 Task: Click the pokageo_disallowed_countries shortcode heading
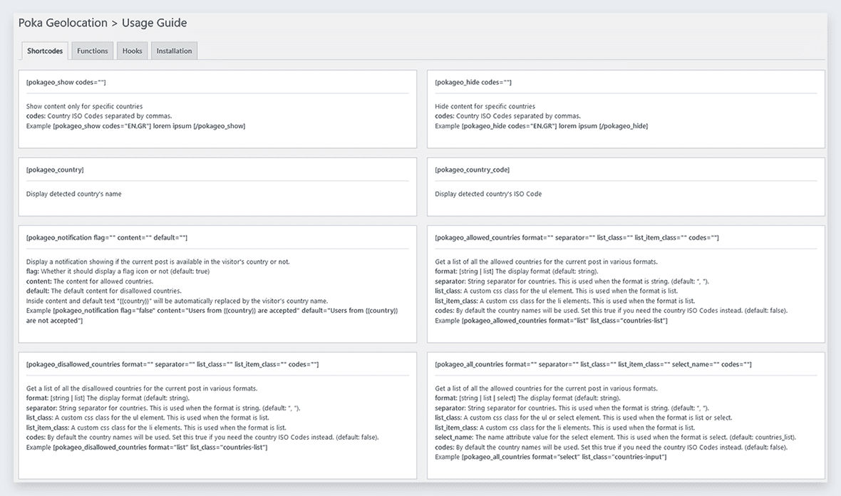tap(172, 364)
